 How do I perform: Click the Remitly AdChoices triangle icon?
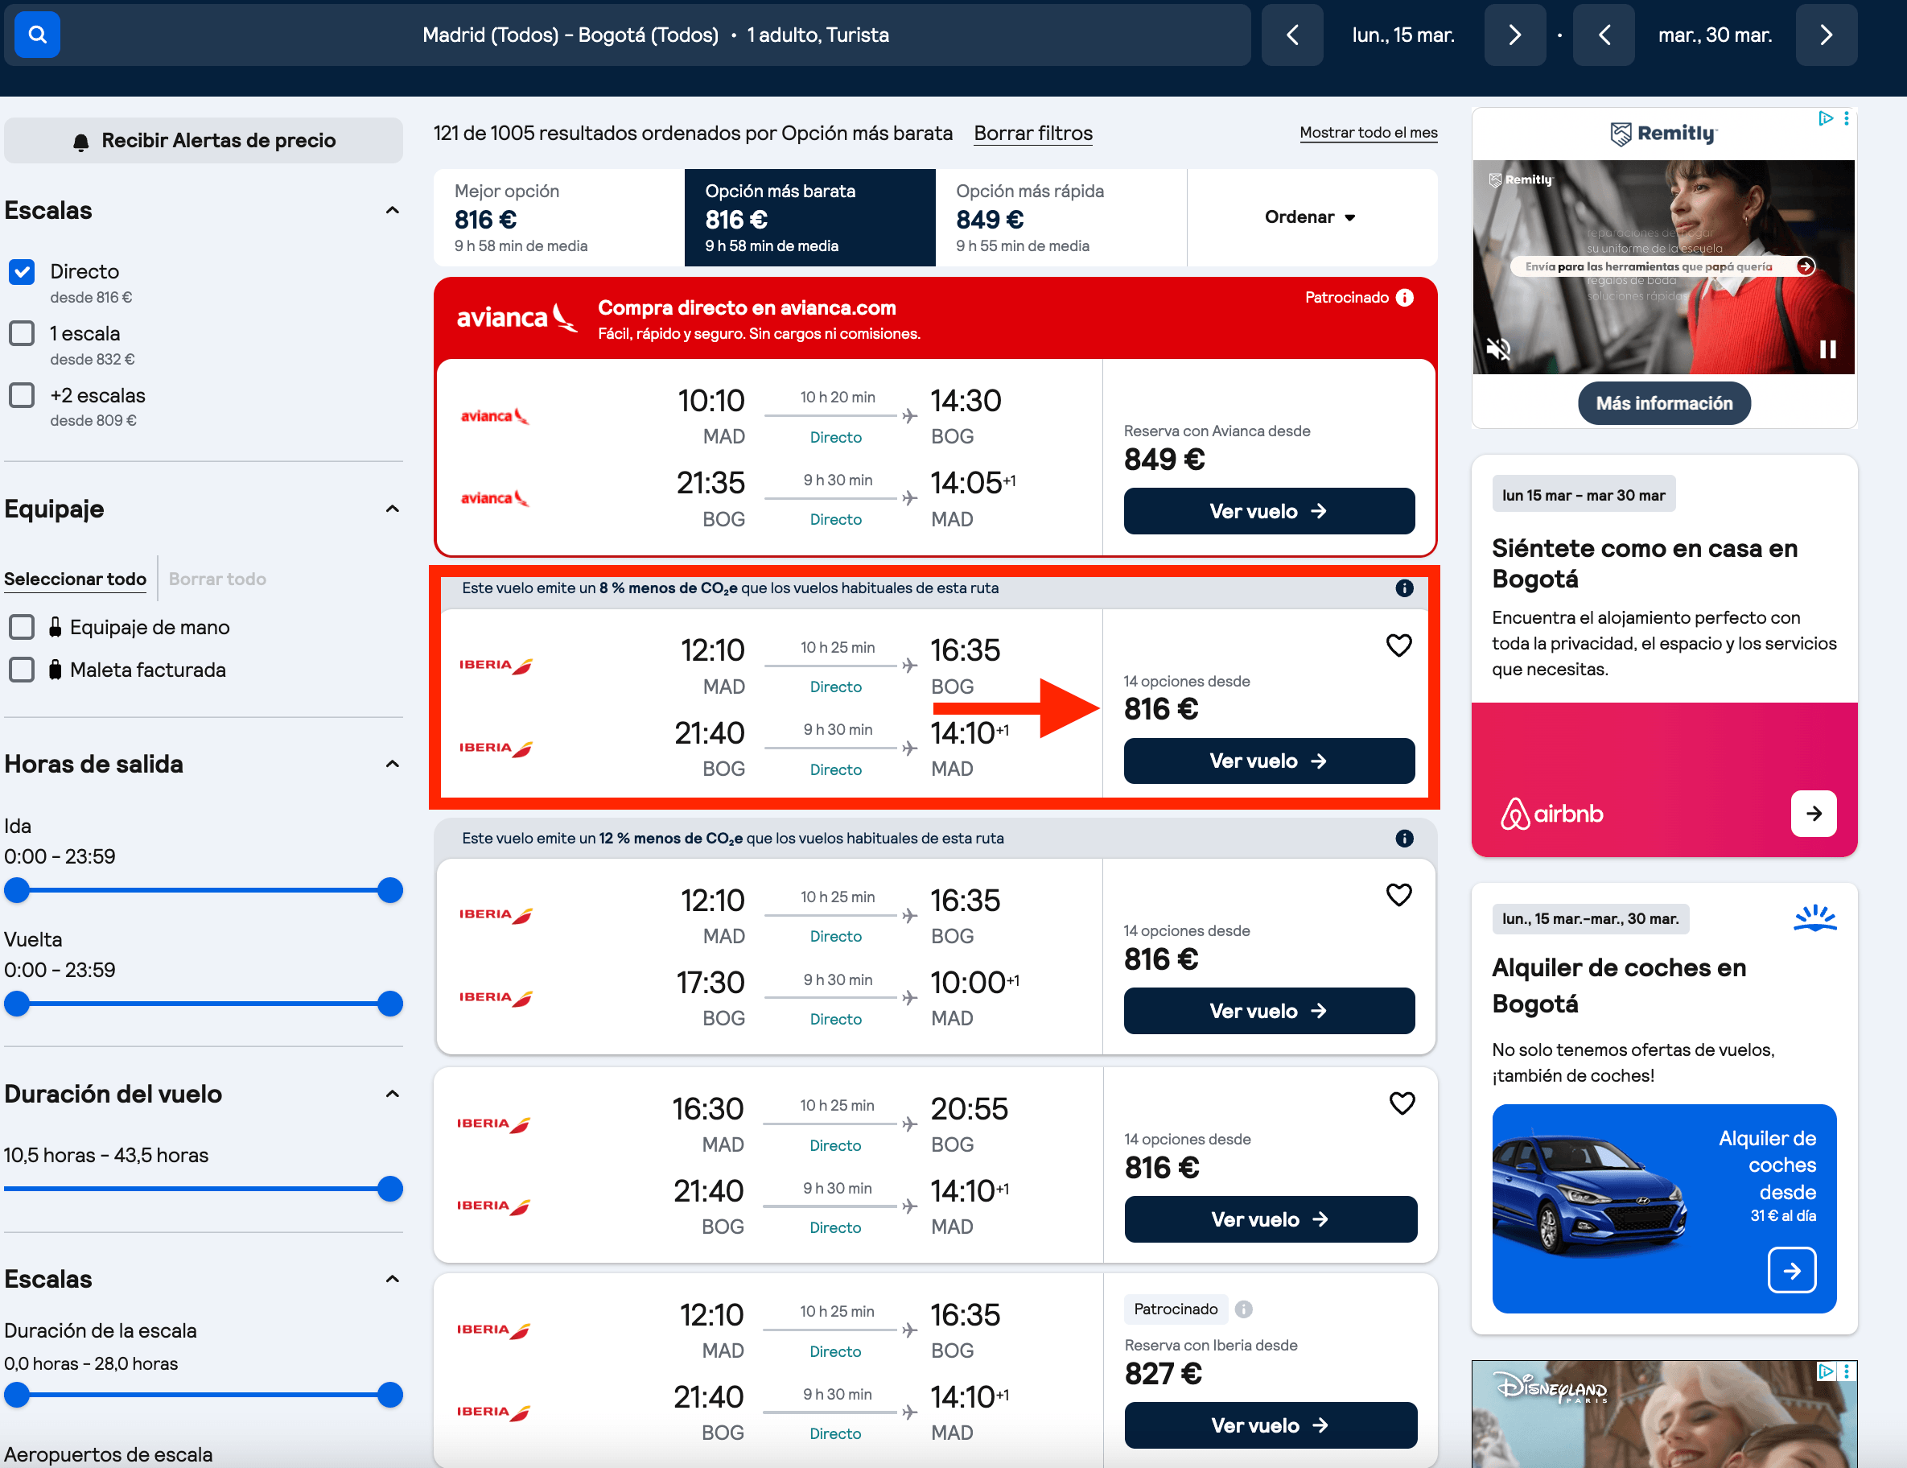pos(1825,118)
